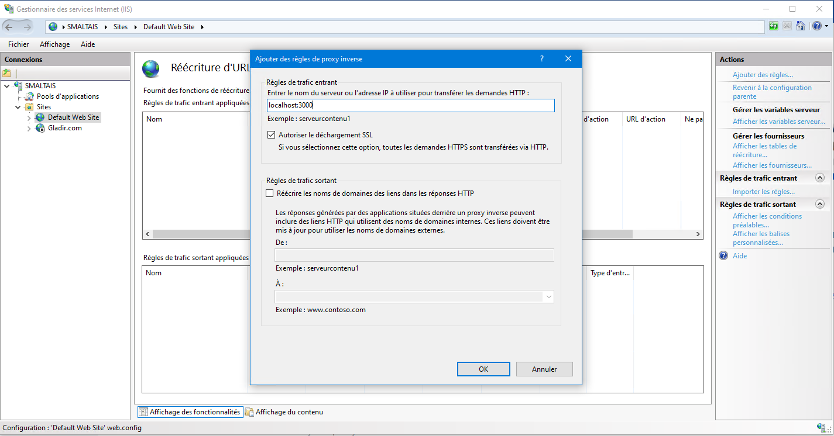Collapse the Sites tree node

[x=18, y=107]
